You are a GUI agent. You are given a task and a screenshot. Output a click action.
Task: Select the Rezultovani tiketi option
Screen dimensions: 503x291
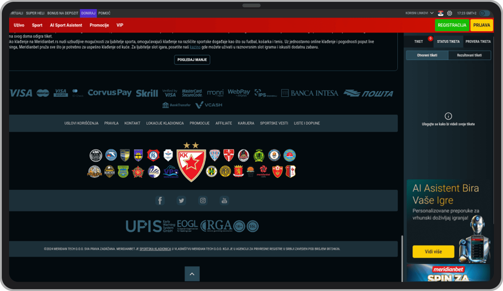tap(469, 55)
